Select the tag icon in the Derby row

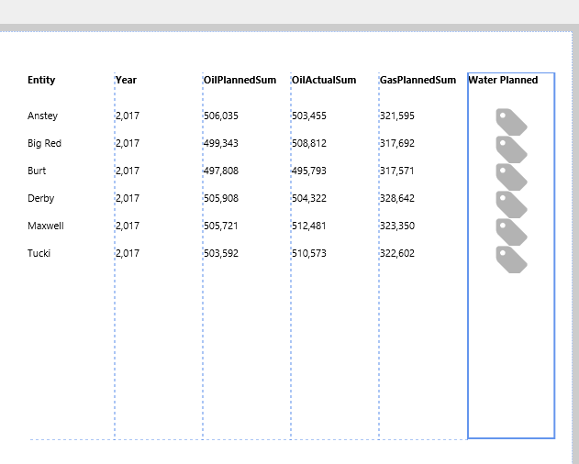coord(511,204)
